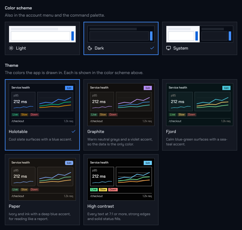
Task: Click the Color scheme heading
Action: (18, 8)
